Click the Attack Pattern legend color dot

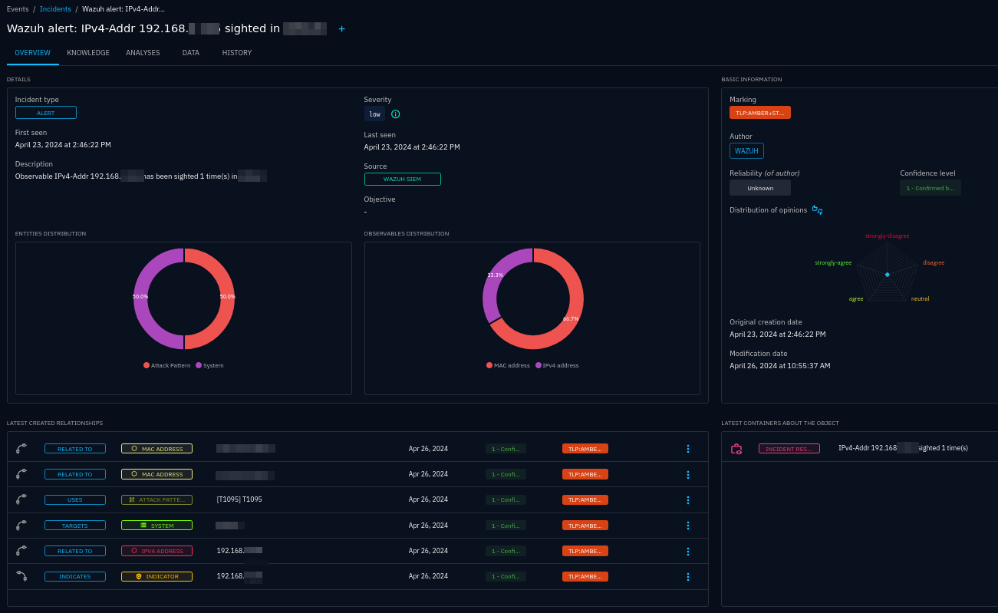[147, 365]
